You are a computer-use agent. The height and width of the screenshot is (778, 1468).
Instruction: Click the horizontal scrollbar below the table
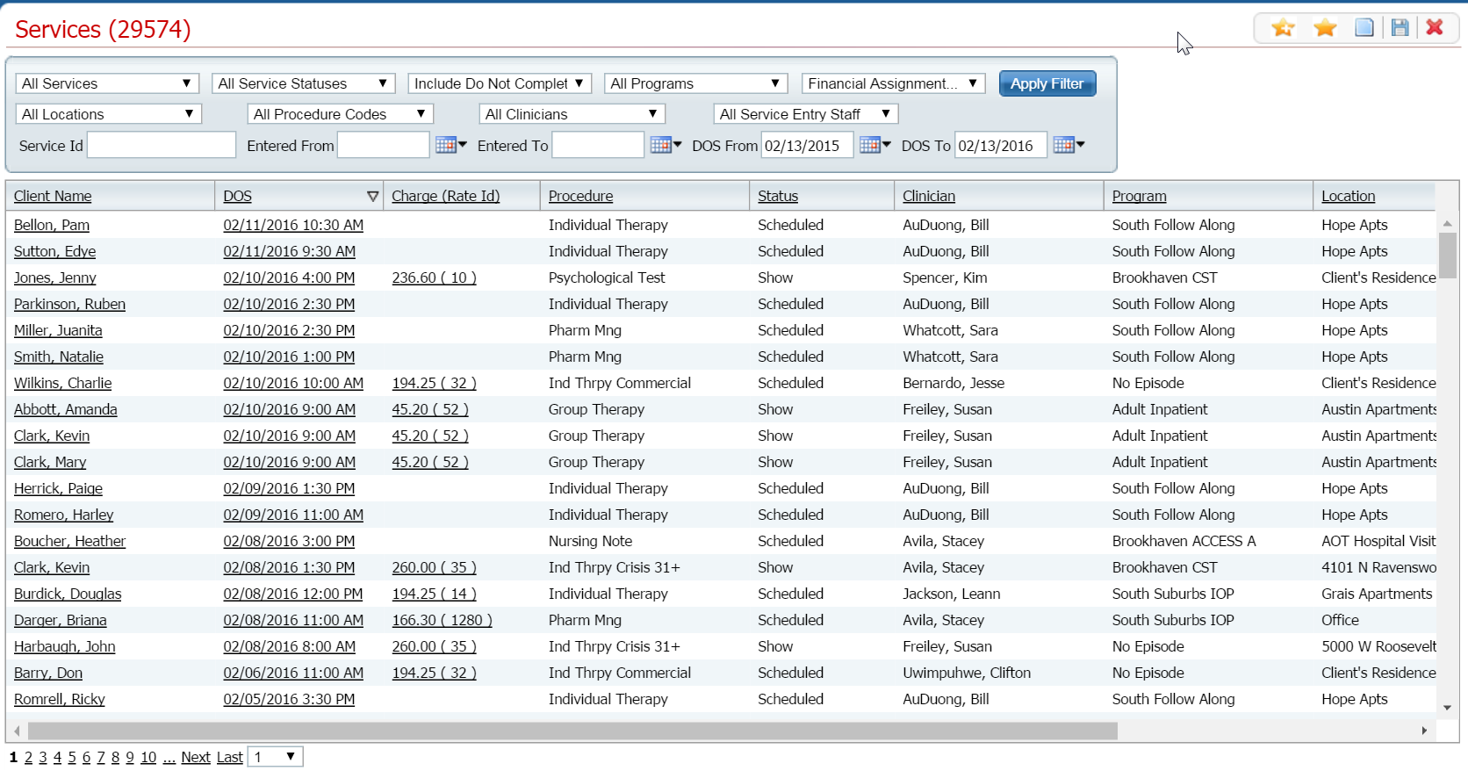[x=571, y=731]
